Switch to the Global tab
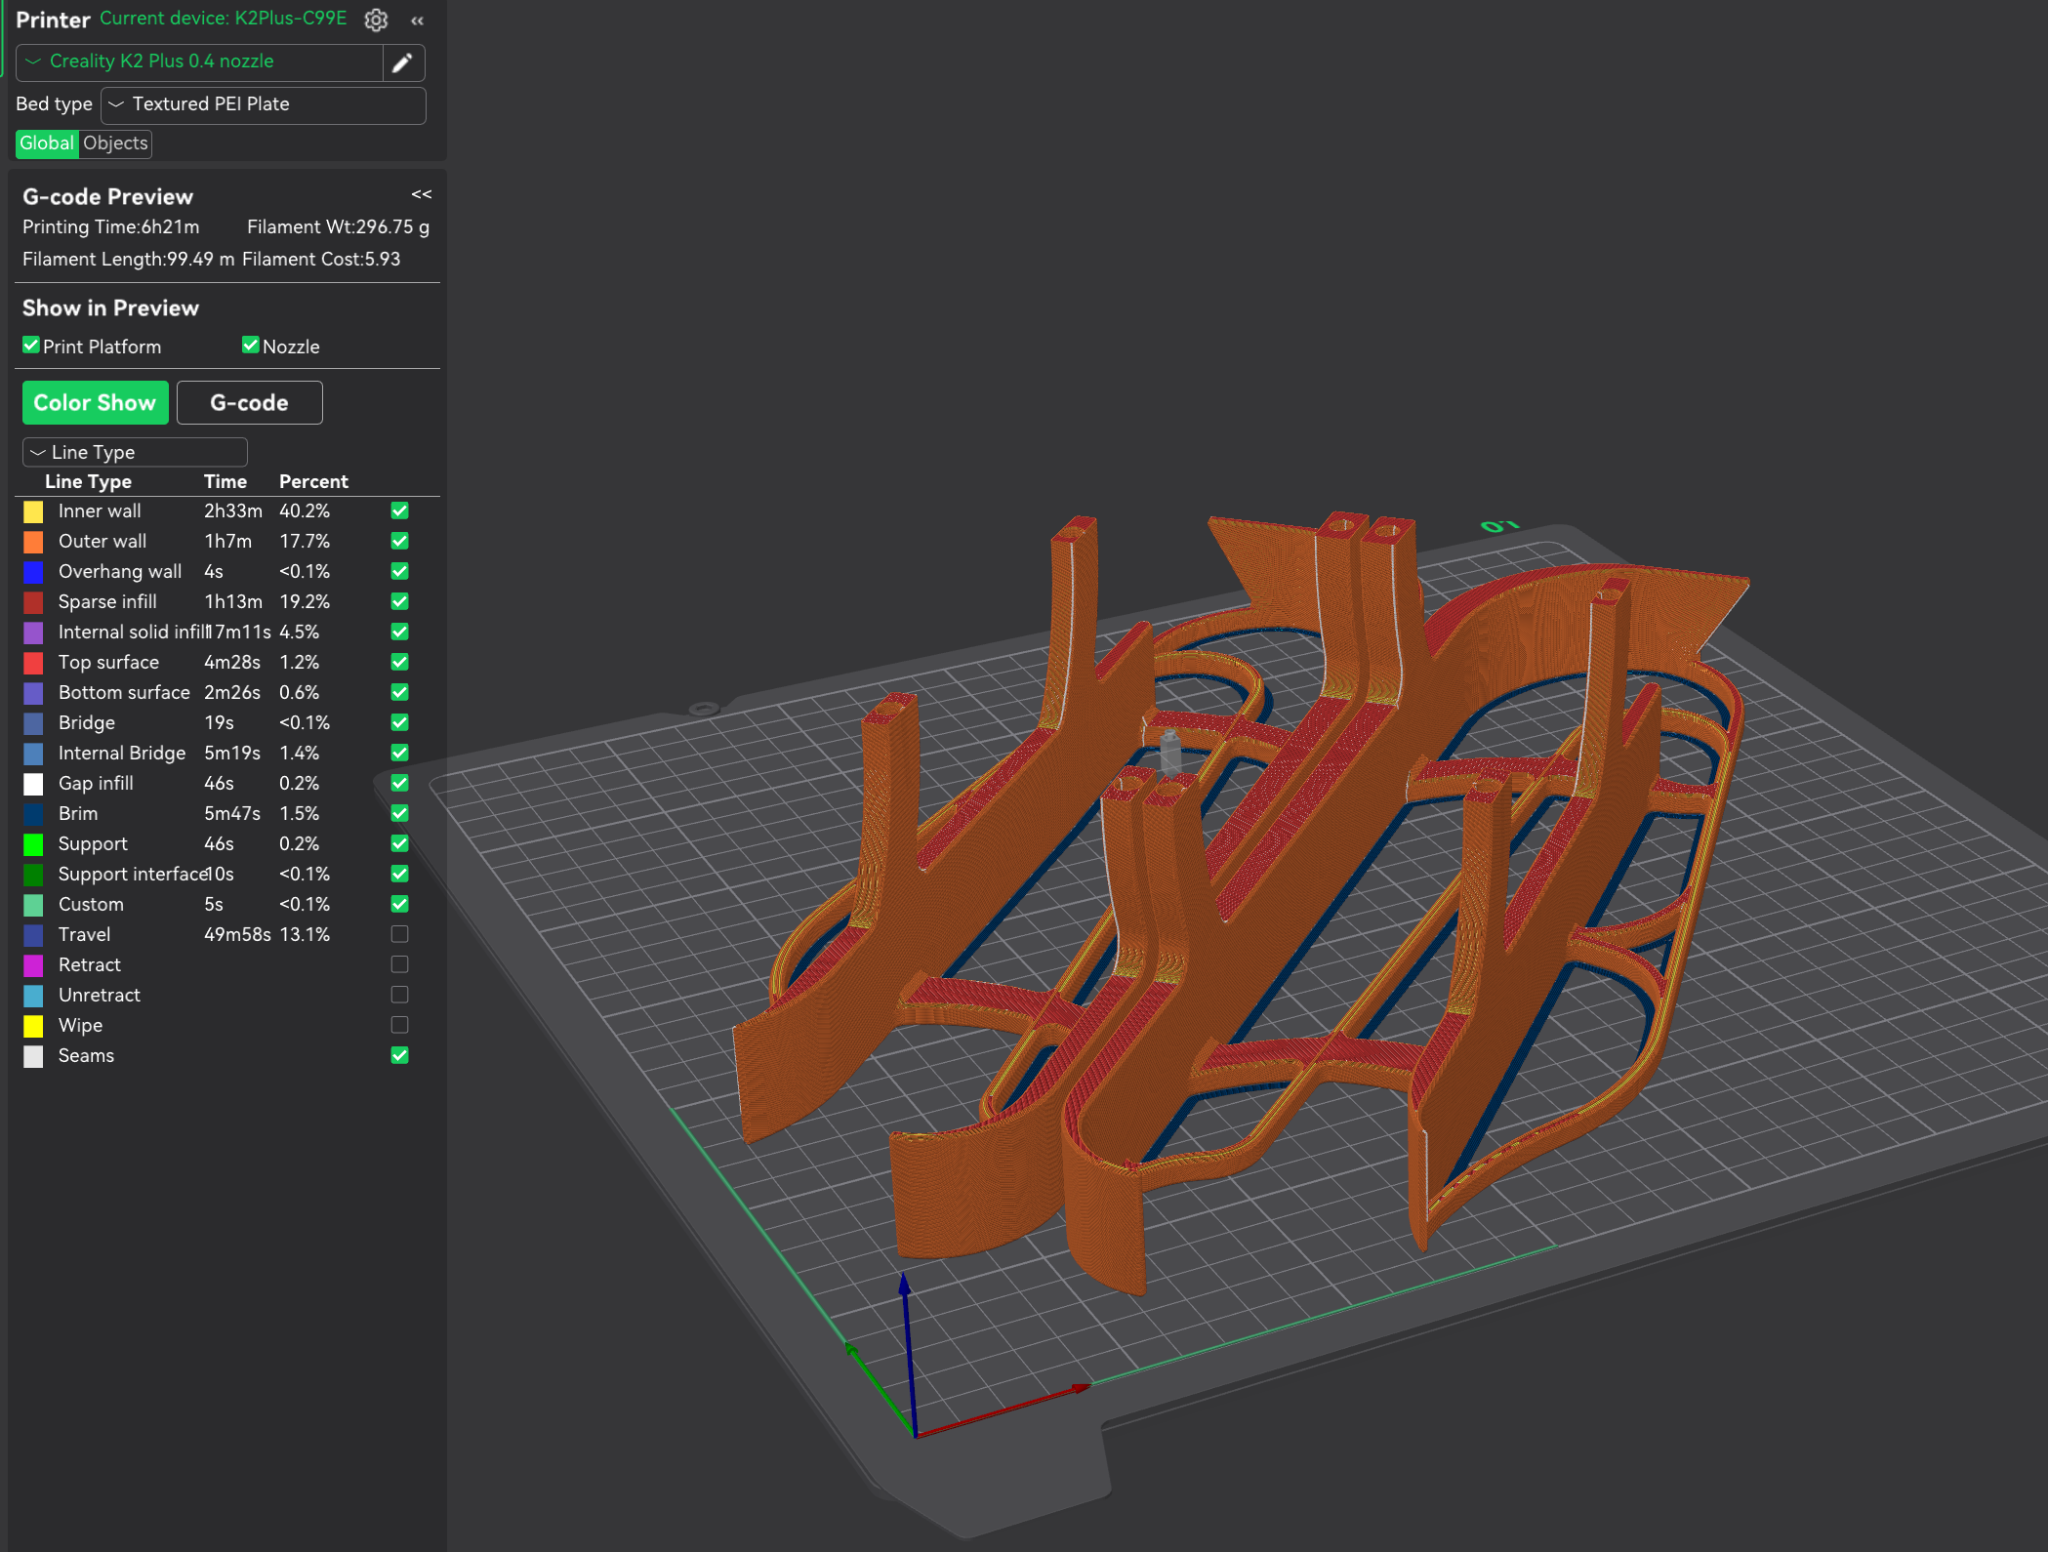The height and width of the screenshot is (1552, 2048). click(x=47, y=143)
